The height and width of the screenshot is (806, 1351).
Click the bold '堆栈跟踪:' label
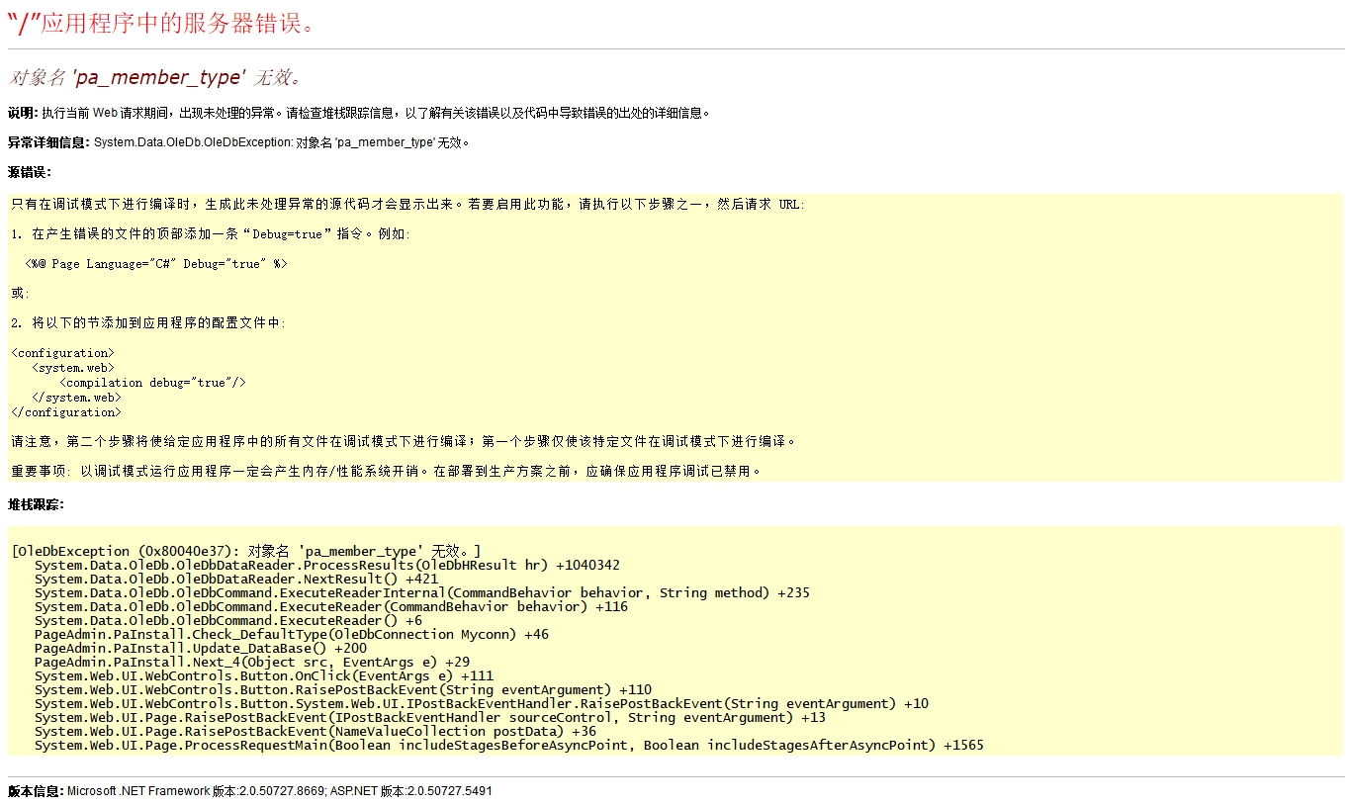coord(36,504)
